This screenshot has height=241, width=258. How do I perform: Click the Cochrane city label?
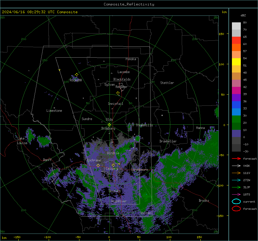94,160
